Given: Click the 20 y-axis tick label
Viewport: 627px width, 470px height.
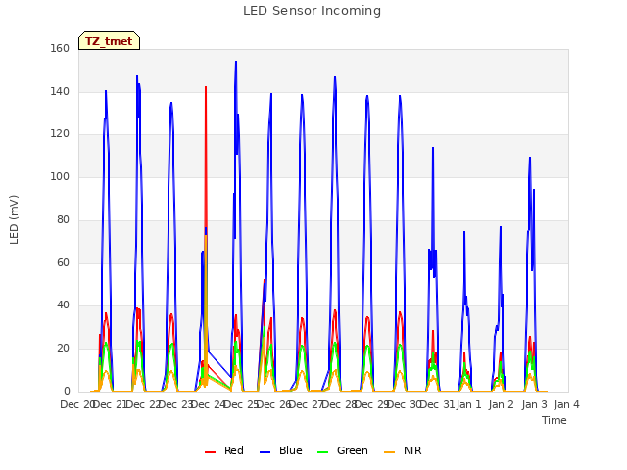Looking at the screenshot, I should click(63, 349).
